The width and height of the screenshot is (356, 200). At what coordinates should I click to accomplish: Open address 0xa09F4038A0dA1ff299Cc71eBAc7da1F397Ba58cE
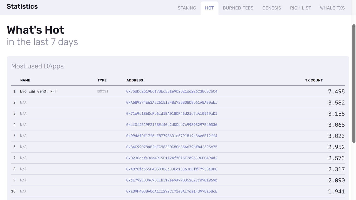pyautogui.click(x=172, y=191)
